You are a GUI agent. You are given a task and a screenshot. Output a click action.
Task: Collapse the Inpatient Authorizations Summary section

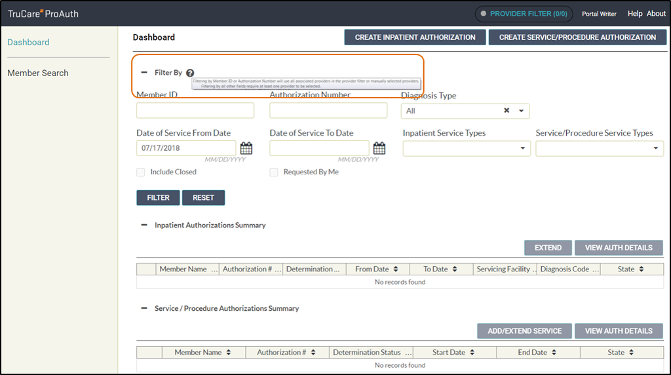144,225
